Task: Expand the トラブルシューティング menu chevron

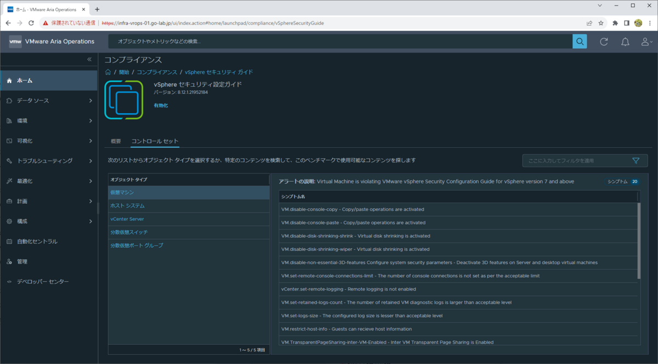Action: (x=90, y=161)
